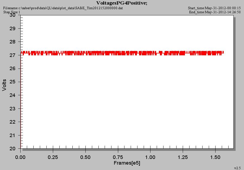This screenshot has height=170, width=244.
Task: Click y-axis tick value 27
Action: coord(12,55)
